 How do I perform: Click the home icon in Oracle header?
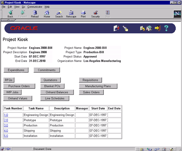pyautogui.click(x=148, y=28)
